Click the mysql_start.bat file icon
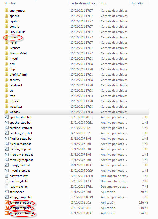The width and height of the screenshot is (158, 219). click(x=7, y=165)
